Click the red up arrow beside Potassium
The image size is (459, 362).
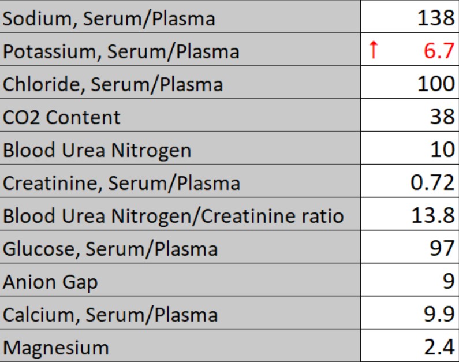374,51
